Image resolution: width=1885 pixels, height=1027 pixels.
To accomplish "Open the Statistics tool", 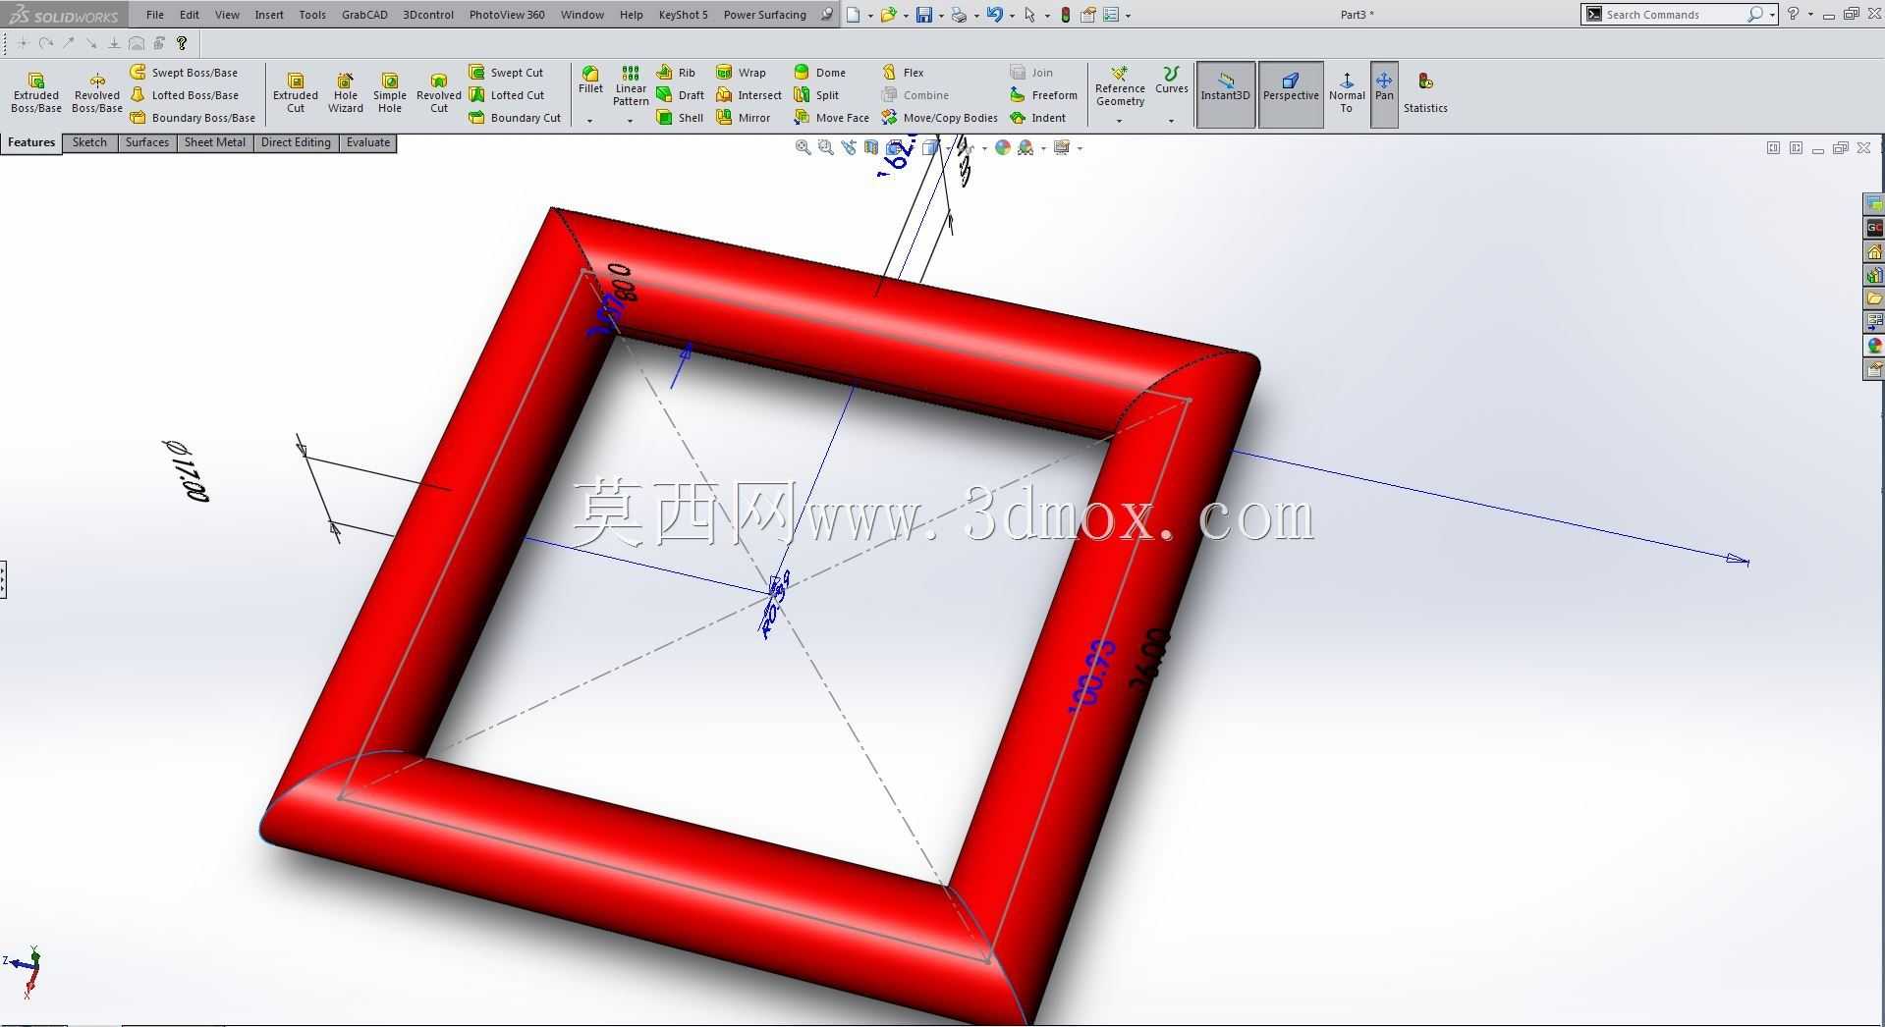I will pyautogui.click(x=1425, y=92).
